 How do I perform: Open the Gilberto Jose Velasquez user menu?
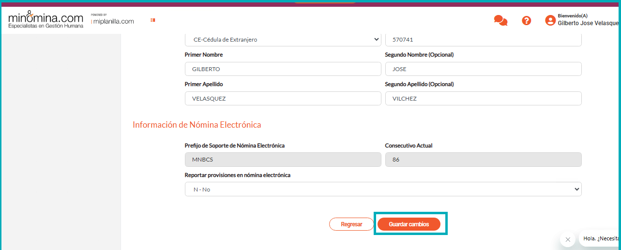point(589,20)
